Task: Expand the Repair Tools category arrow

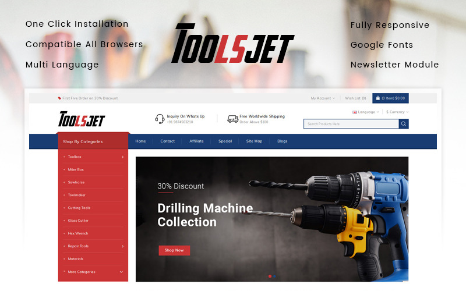Action: click(x=122, y=246)
